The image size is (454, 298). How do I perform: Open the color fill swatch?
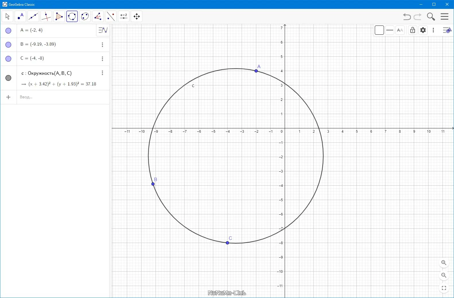pyautogui.click(x=379, y=30)
